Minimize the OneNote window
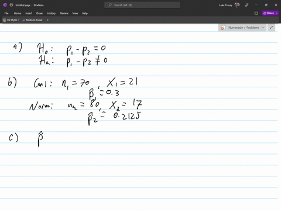Image resolution: width=281 pixels, height=211 pixels. pyautogui.click(x=256, y=5)
